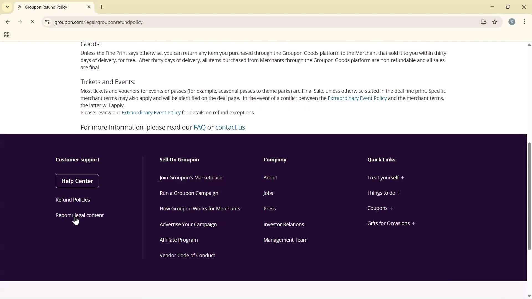Open a new browser tab
Viewport: 532px width, 299px height.
click(101, 7)
